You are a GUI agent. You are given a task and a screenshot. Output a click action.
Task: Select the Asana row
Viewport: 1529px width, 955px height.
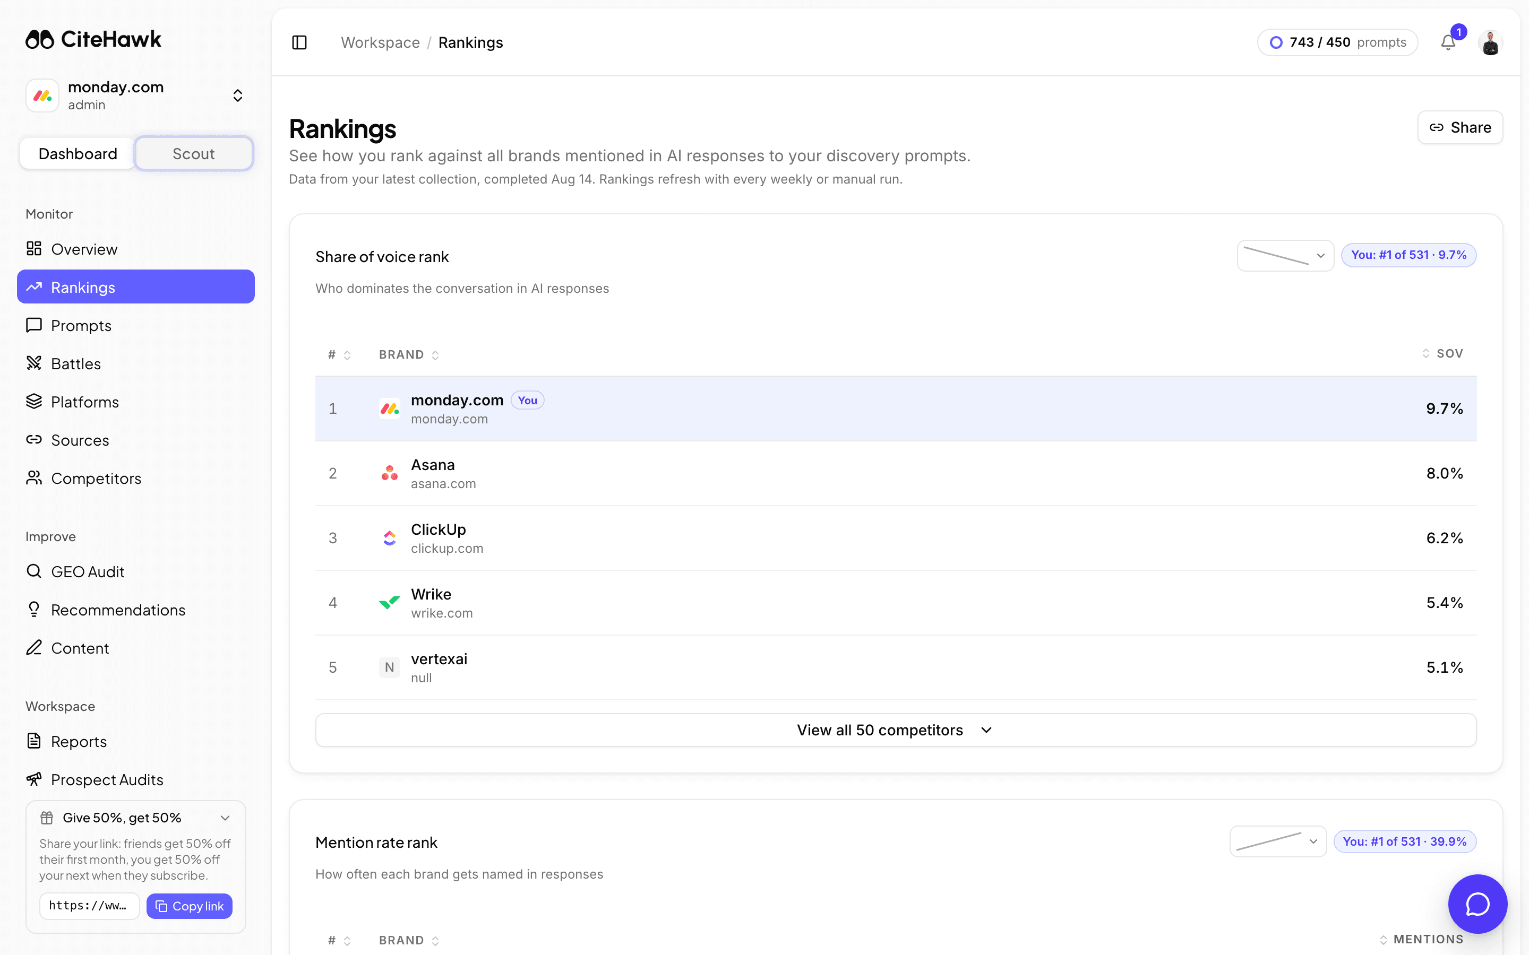click(x=896, y=473)
